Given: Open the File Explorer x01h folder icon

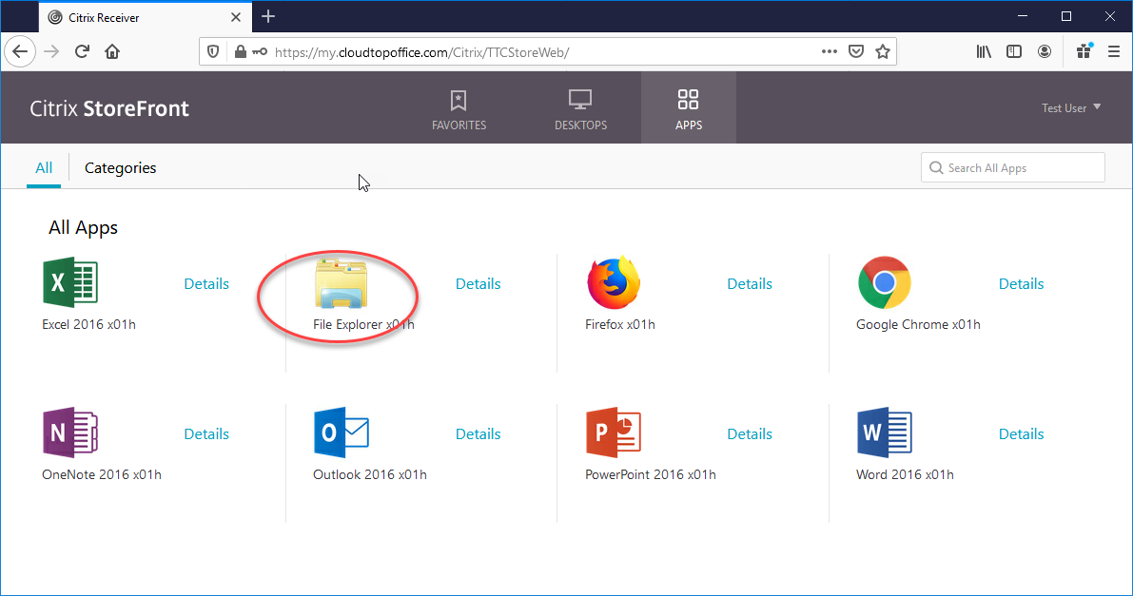Looking at the screenshot, I should coord(342,284).
